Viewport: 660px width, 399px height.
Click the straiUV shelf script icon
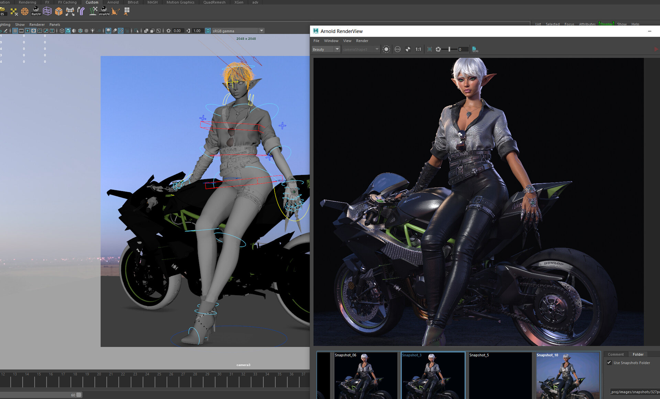click(104, 11)
